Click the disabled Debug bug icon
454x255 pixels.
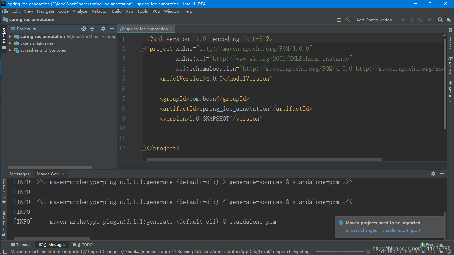(x=412, y=20)
